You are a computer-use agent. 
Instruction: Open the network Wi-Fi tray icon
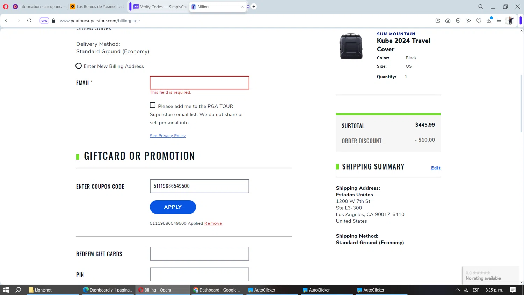pos(466,290)
